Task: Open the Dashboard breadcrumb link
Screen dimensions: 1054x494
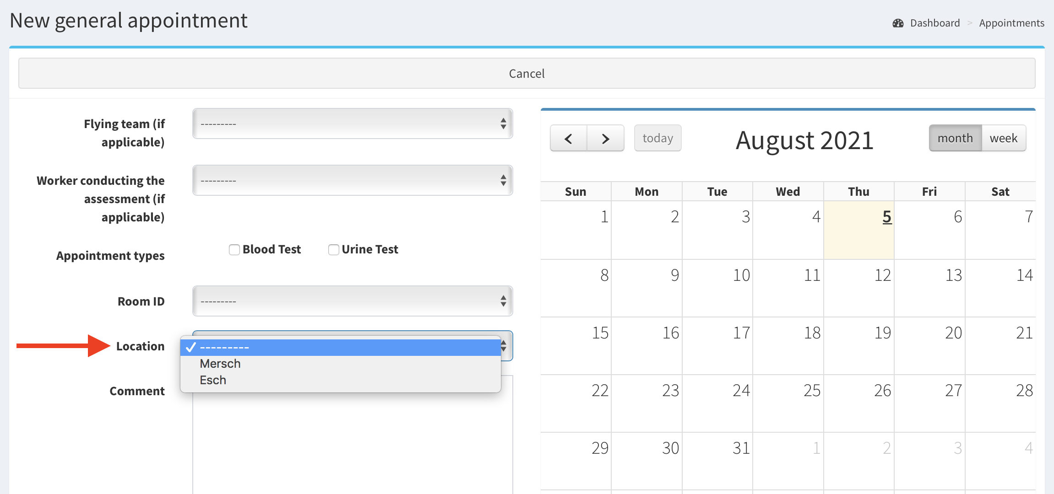Action: point(934,23)
